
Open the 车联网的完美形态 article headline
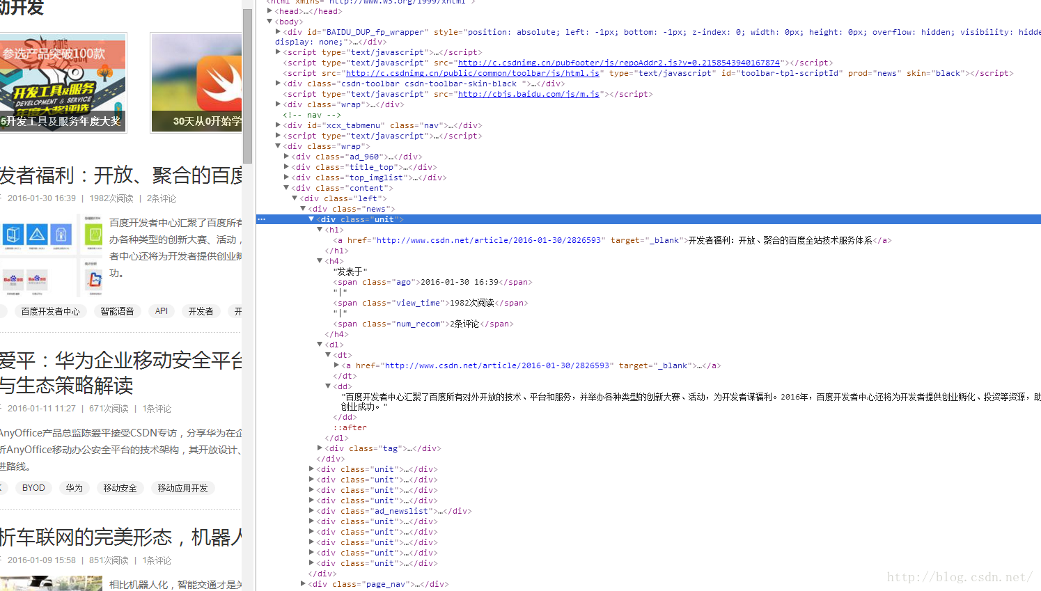121,537
